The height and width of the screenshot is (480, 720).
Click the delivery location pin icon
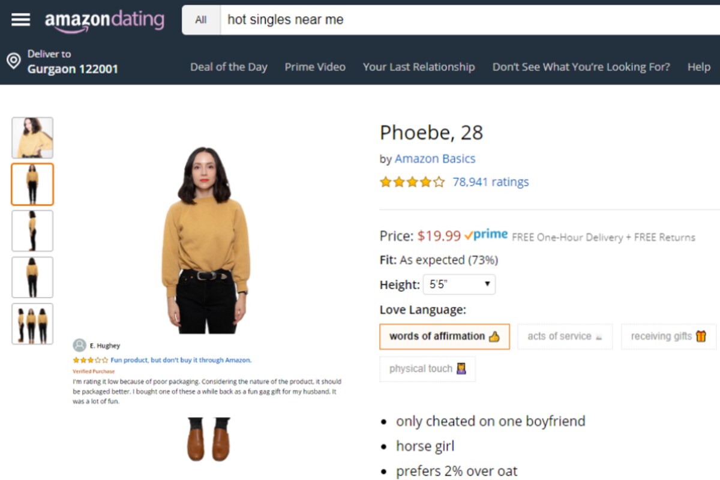click(13, 61)
